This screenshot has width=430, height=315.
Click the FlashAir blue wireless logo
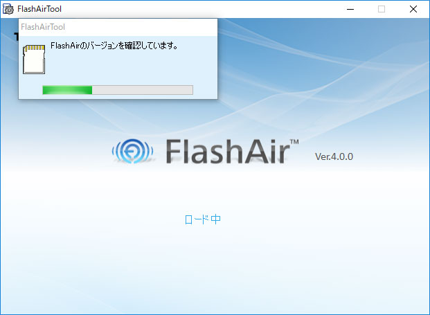132,151
